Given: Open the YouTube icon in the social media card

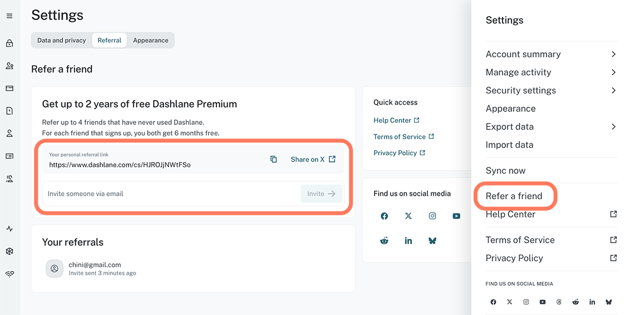Looking at the screenshot, I should click(456, 216).
